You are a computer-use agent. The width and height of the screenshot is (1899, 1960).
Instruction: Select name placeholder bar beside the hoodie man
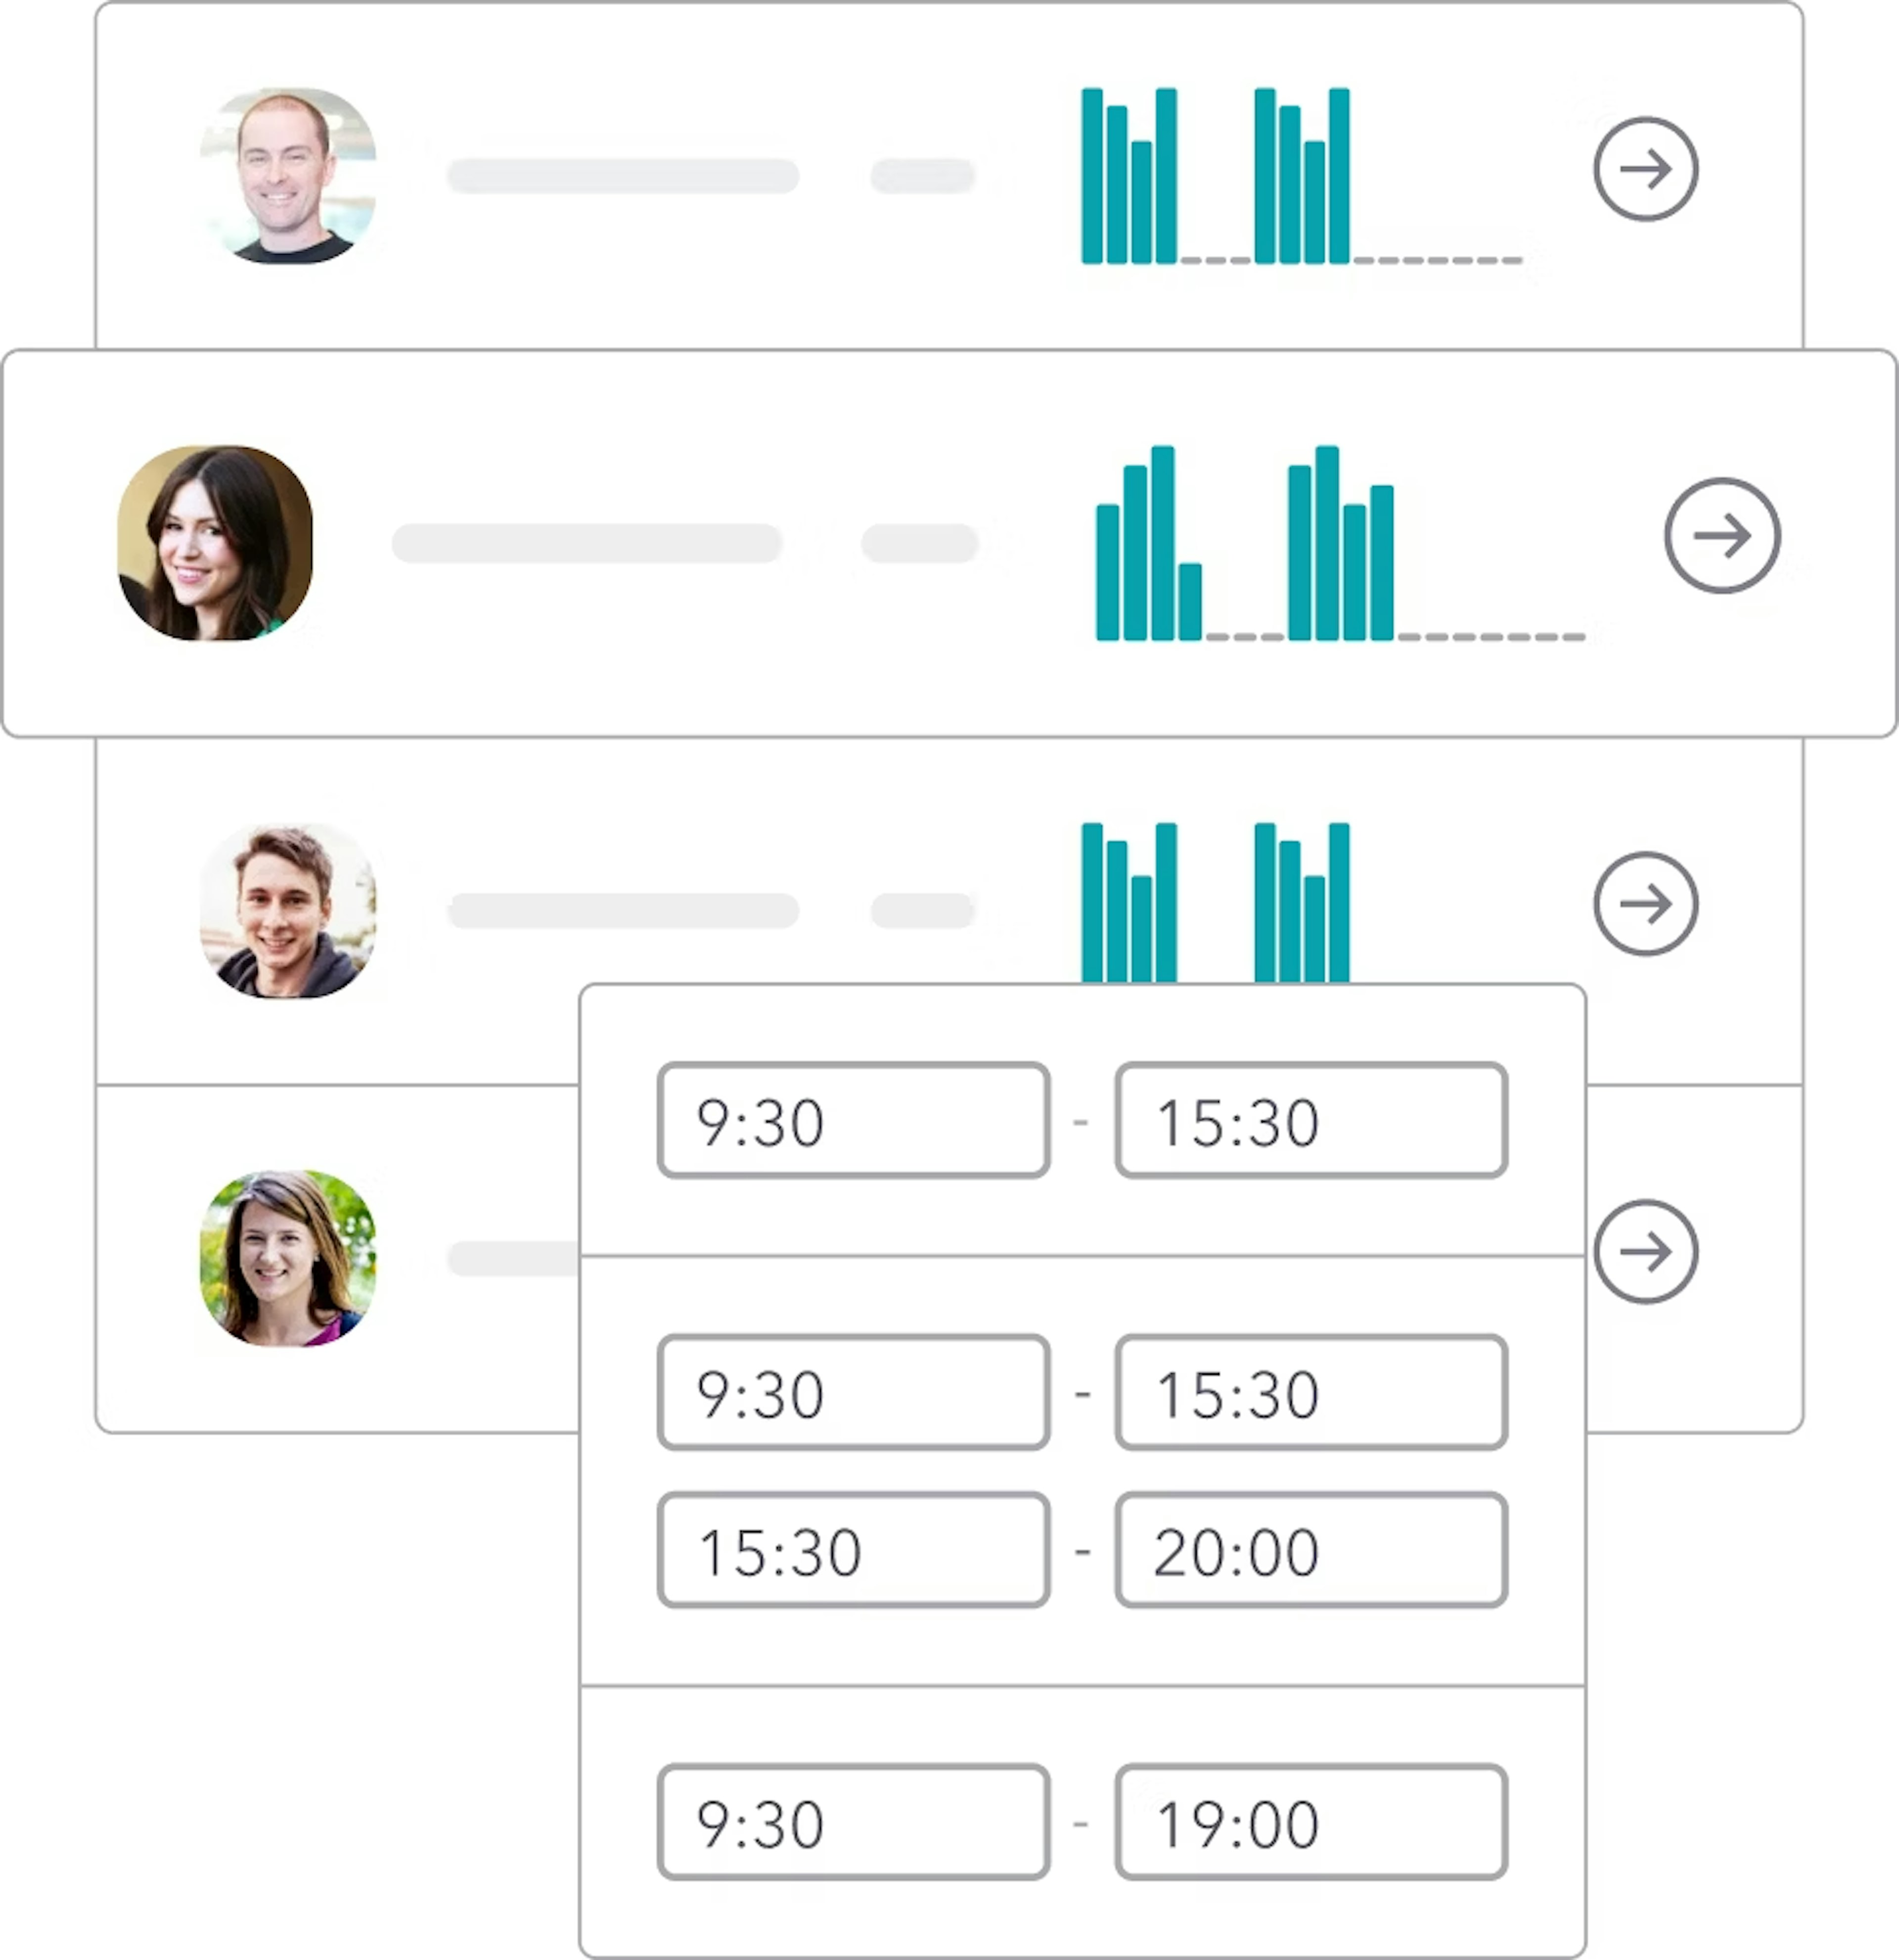pyautogui.click(x=622, y=911)
